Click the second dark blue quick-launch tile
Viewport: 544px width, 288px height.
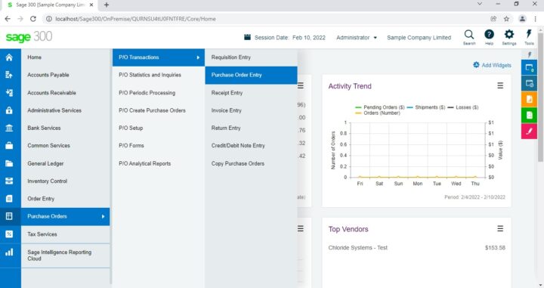(529, 83)
